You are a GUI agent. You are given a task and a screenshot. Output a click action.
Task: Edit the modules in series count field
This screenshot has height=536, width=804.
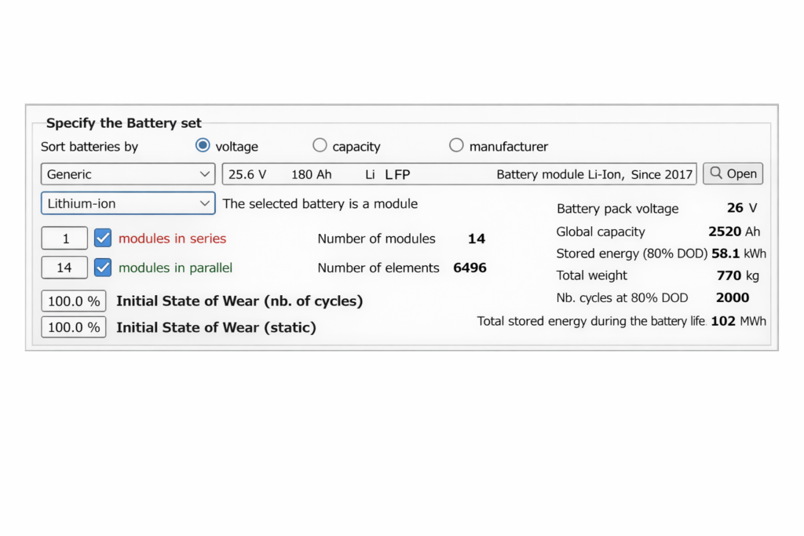pos(64,238)
